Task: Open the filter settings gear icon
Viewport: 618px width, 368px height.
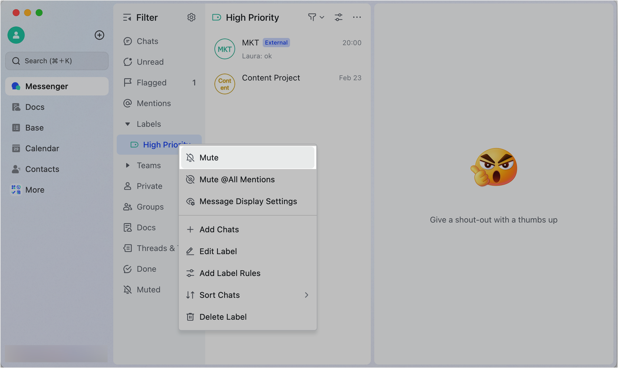Action: pos(191,17)
